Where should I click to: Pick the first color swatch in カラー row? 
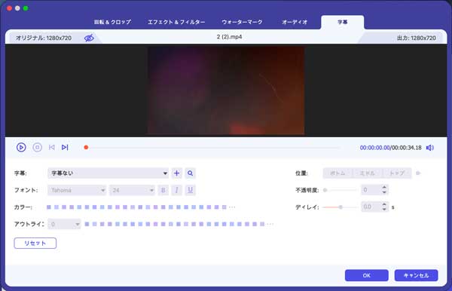[x=49, y=207]
